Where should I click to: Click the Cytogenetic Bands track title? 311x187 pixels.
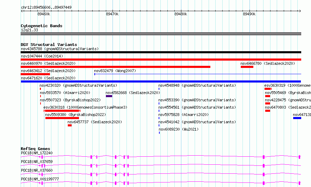(42, 26)
